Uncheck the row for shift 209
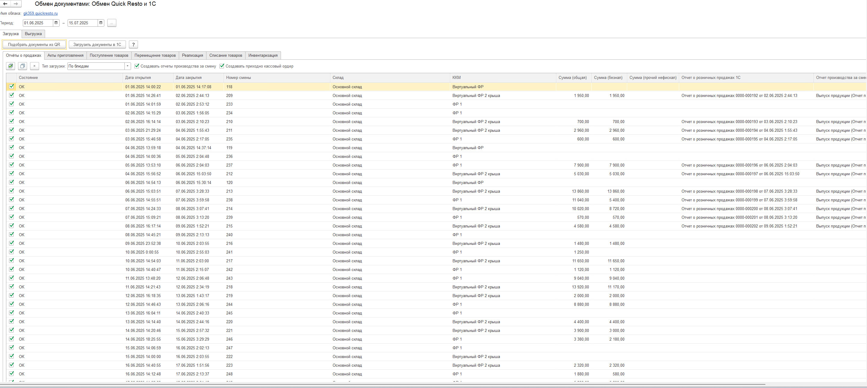The width and height of the screenshot is (867, 388). point(11,95)
